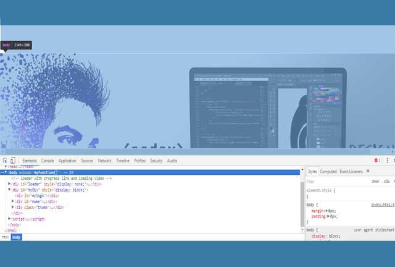
Task: Show more sidebar tabs with the chevron
Action: point(368,171)
